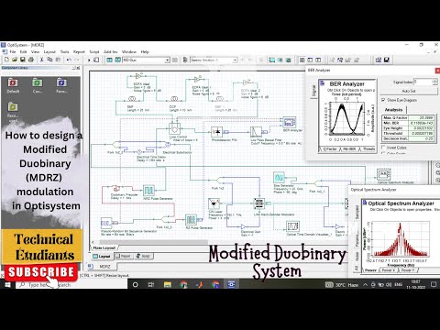Select the Electrical Gain component near CW Laser
Screen dimensions: 440x330
pos(243,226)
